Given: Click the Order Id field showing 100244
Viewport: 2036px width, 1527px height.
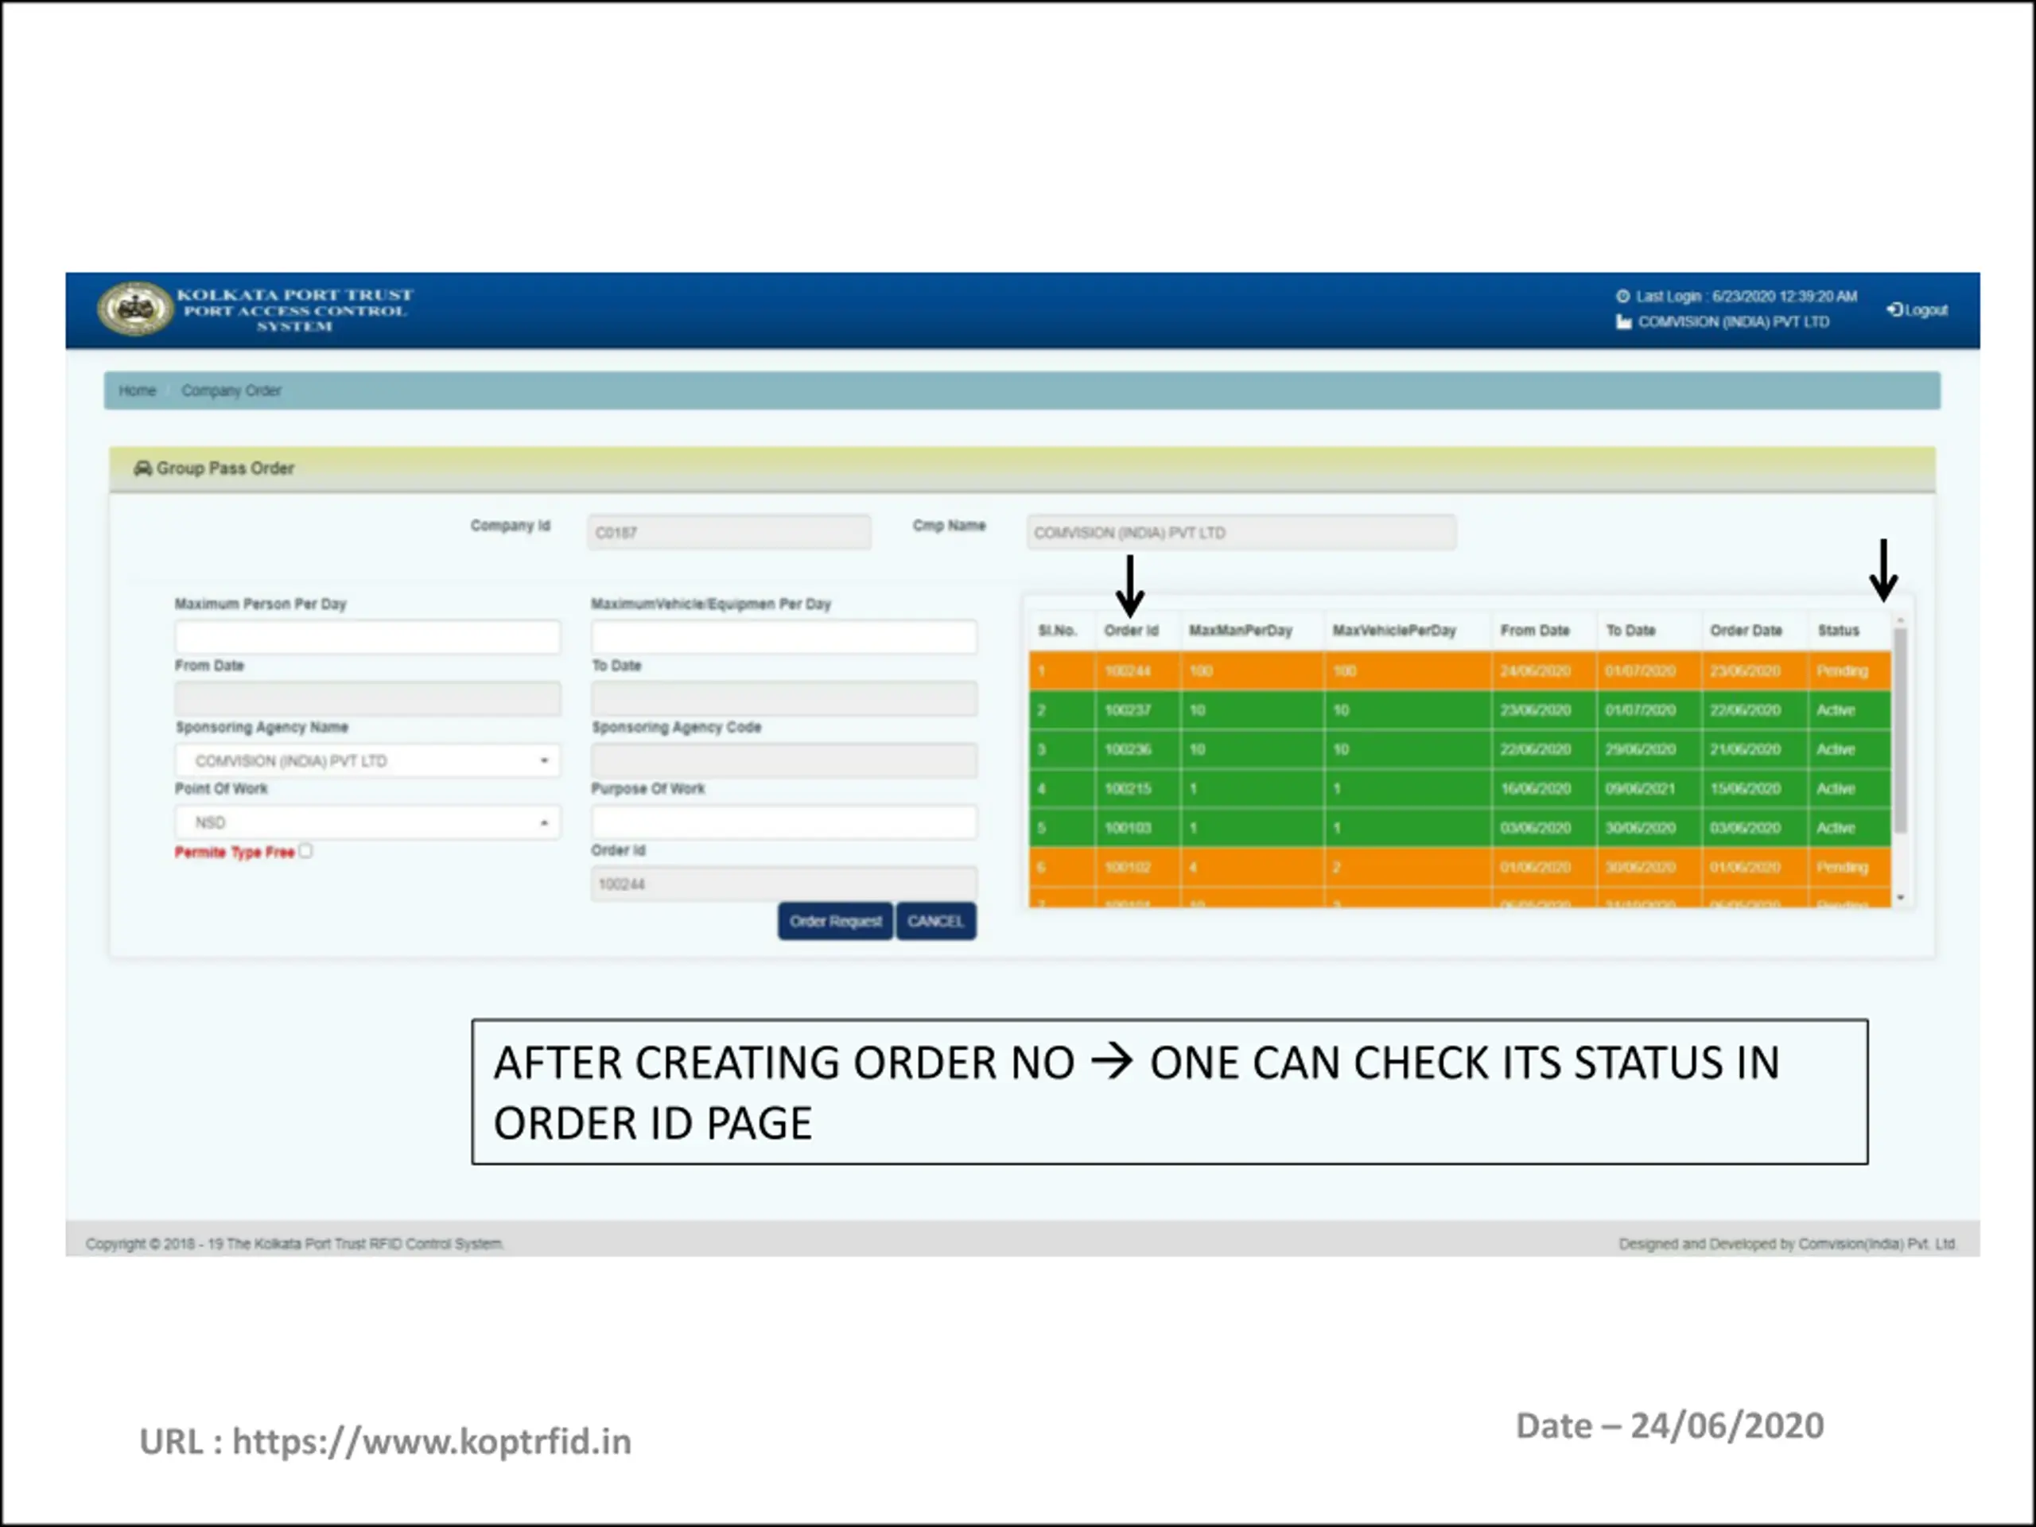Looking at the screenshot, I should pos(783,884).
